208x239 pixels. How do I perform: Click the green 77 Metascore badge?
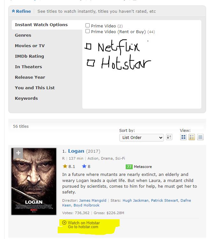[x=129, y=167]
